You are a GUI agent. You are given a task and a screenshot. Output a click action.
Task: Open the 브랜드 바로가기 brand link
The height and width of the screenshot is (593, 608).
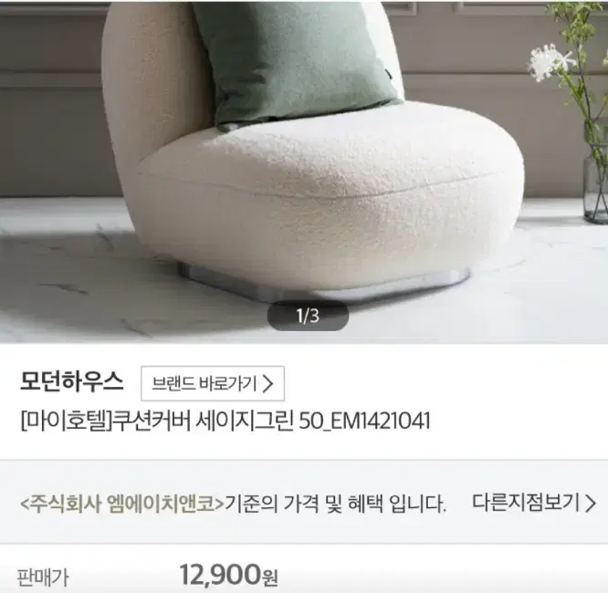pyautogui.click(x=213, y=383)
